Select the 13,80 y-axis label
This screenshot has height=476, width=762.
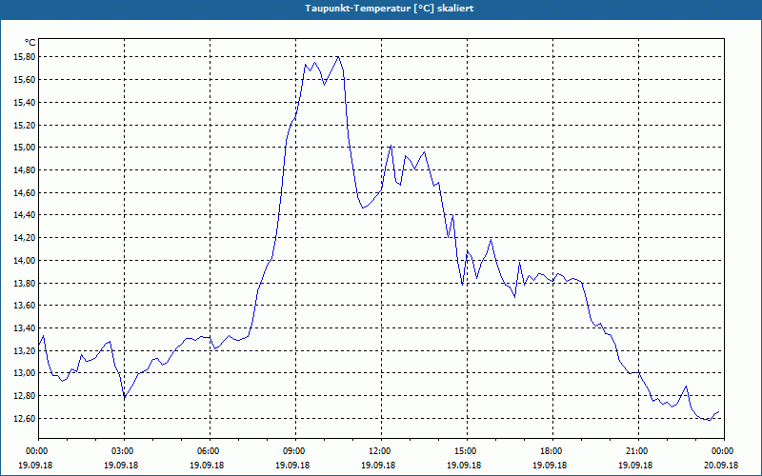point(25,283)
